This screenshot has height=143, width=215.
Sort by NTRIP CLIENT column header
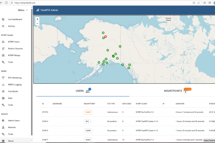tap(142, 104)
